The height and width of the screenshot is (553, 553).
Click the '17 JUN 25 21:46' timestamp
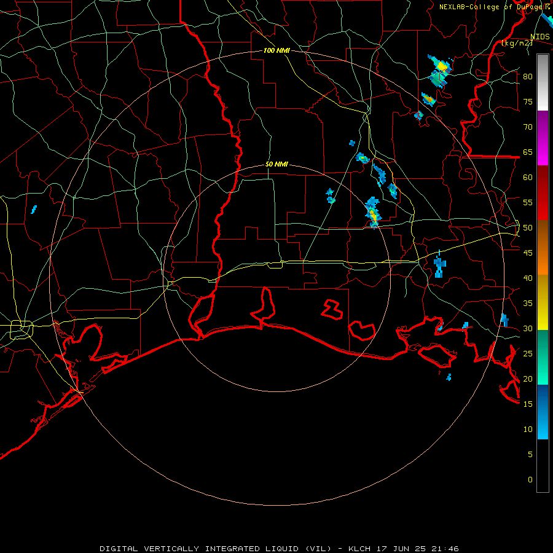(x=417, y=549)
